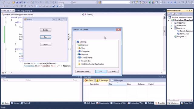Viewport: 194px width, 109px height.
Task: Undo the last action via toolbar arrow
Action: pos(36,2)
